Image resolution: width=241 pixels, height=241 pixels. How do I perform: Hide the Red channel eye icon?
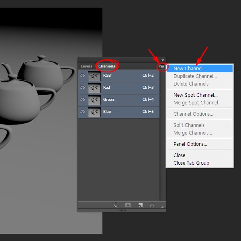[82, 88]
